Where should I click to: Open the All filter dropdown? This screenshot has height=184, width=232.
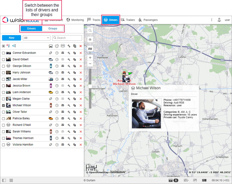[37, 38]
